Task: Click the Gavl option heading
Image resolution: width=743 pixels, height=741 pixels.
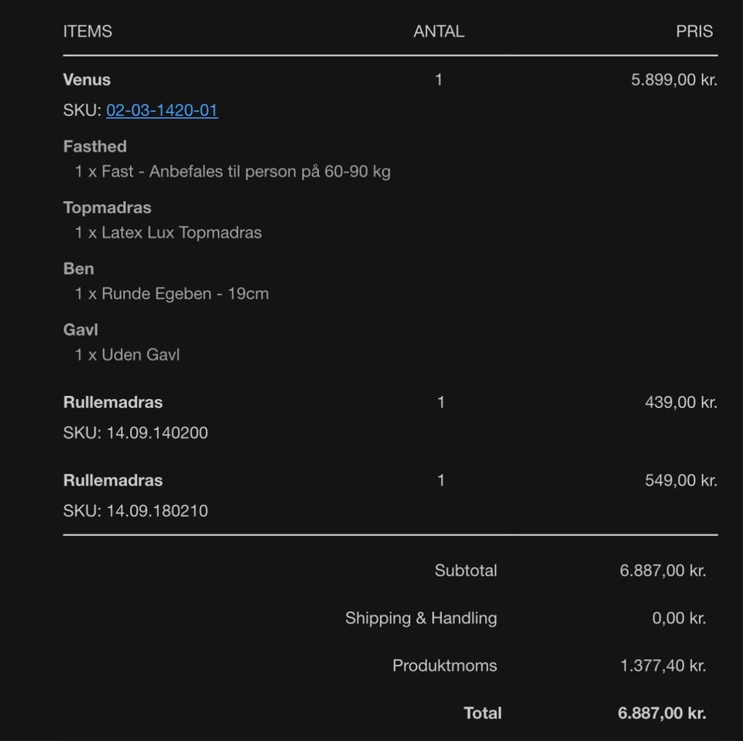Action: [80, 330]
